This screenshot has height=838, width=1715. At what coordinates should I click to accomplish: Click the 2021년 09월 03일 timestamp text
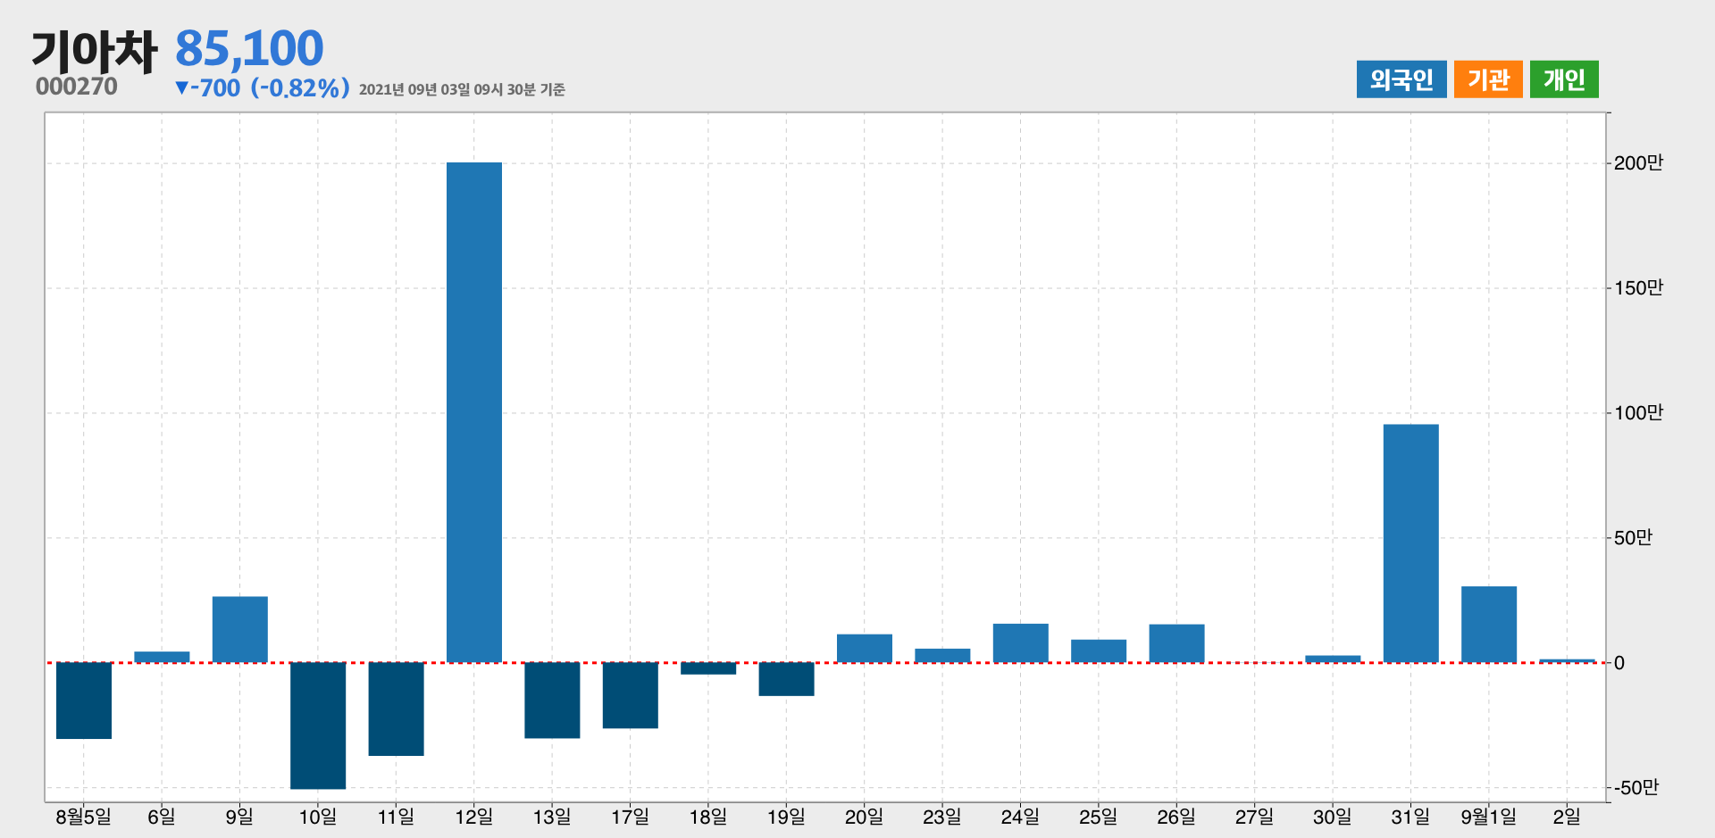click(x=462, y=89)
